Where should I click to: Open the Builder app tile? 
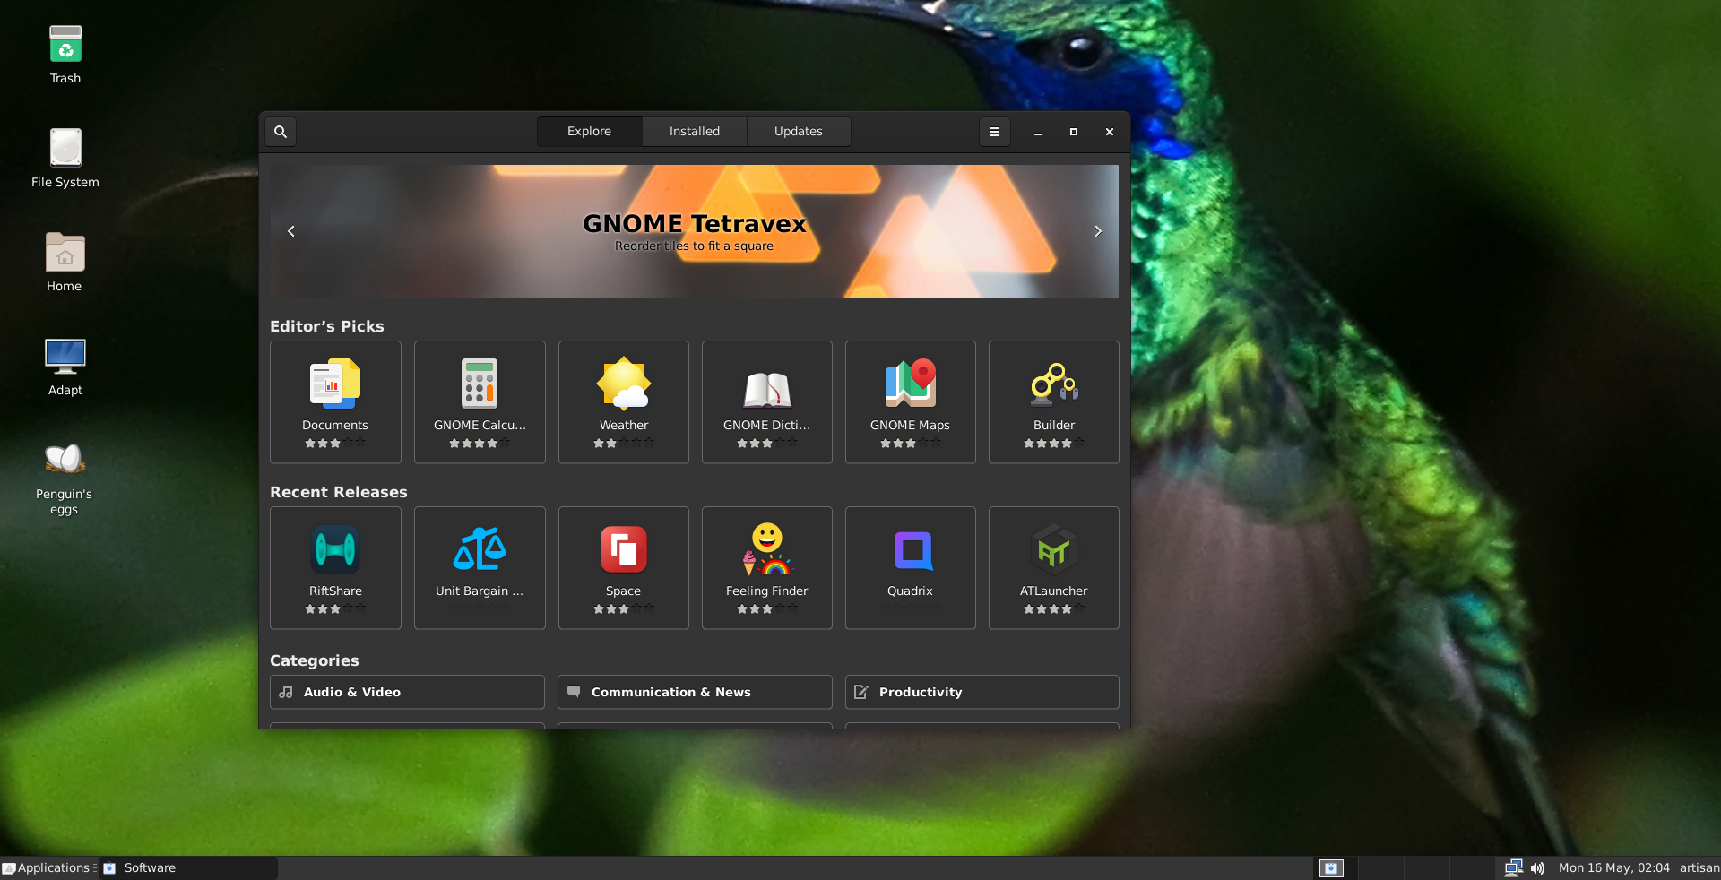[1054, 402]
